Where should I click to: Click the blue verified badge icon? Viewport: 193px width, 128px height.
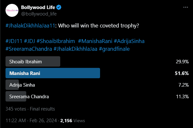coord(59,7)
